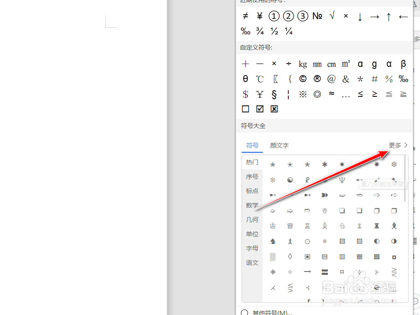Insert the white chess king symbol

click(273, 226)
